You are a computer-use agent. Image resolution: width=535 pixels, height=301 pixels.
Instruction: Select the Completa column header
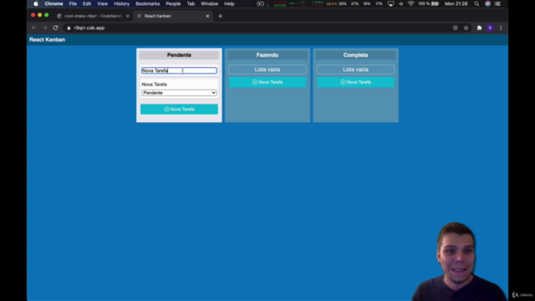click(355, 55)
